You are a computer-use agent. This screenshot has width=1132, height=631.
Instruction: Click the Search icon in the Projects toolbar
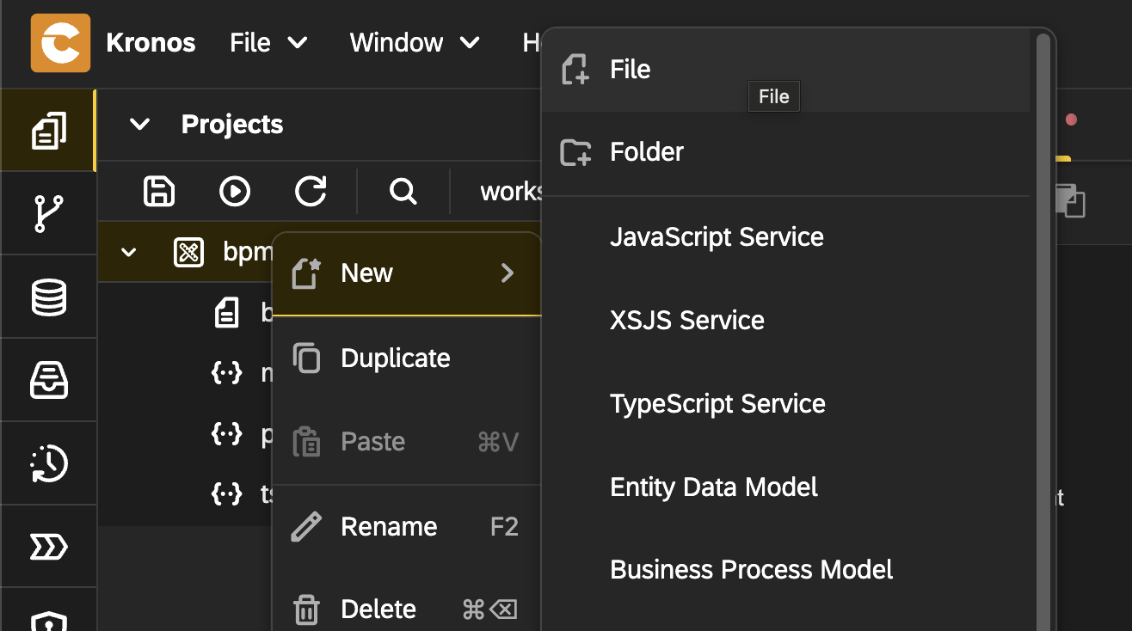point(403,191)
